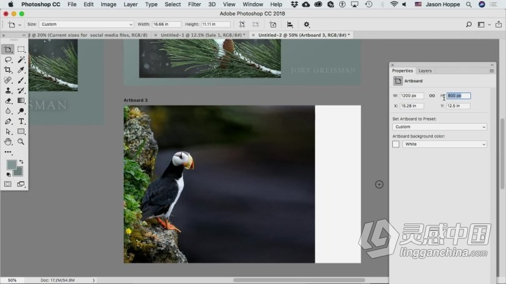Click the Artboard 3 label
Screen dimensions: 506x284
pyautogui.click(x=136, y=100)
